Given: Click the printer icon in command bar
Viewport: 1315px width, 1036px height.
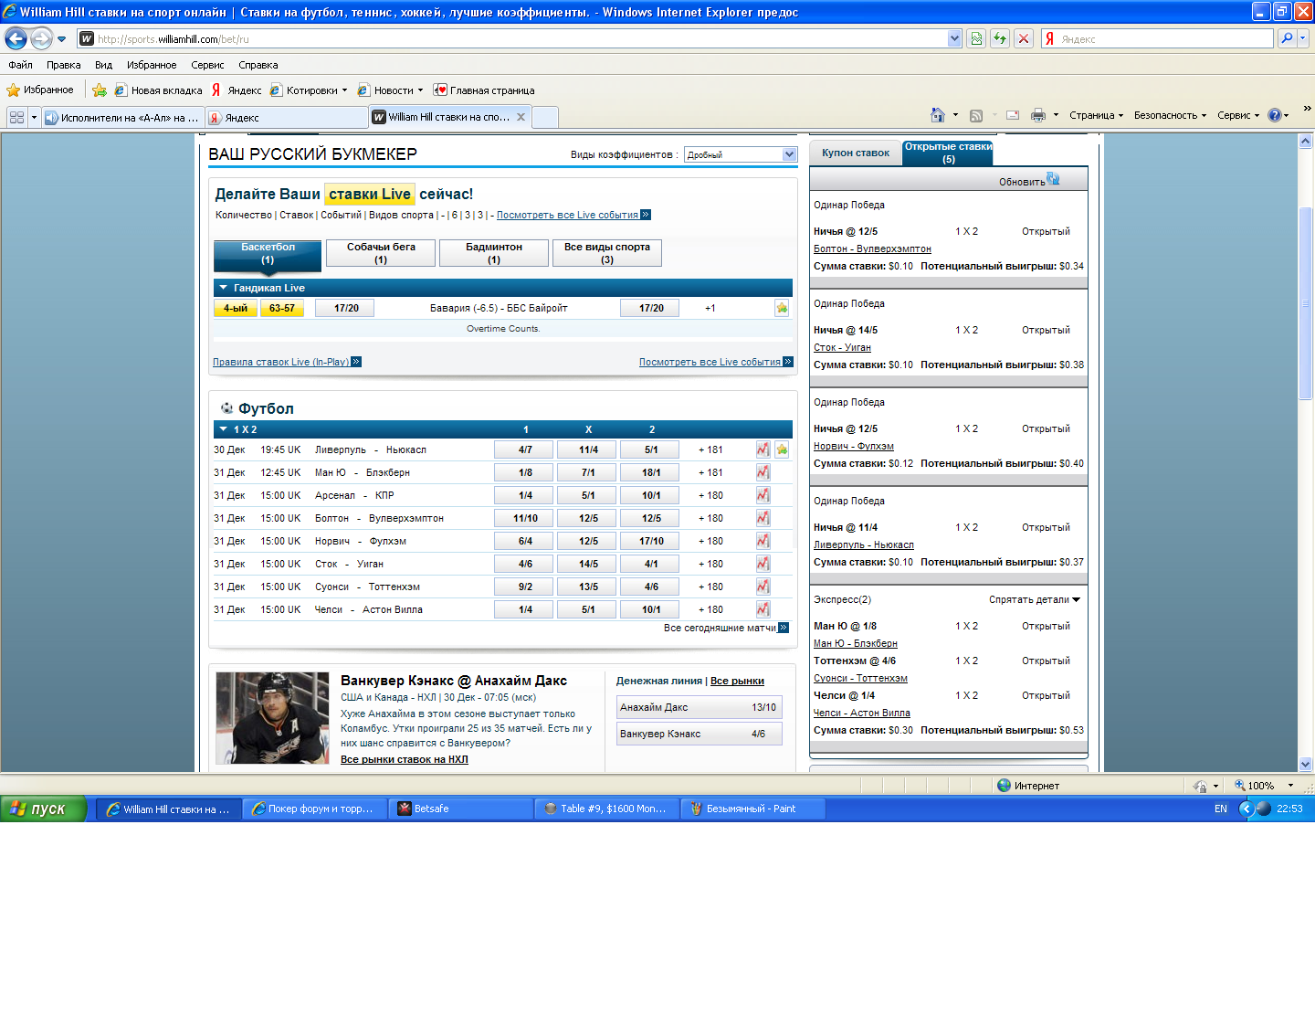Looking at the screenshot, I should pos(1037,115).
